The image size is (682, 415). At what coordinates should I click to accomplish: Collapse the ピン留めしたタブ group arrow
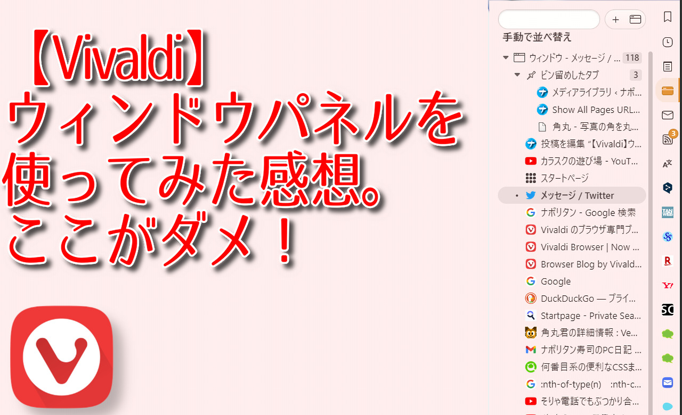point(517,74)
